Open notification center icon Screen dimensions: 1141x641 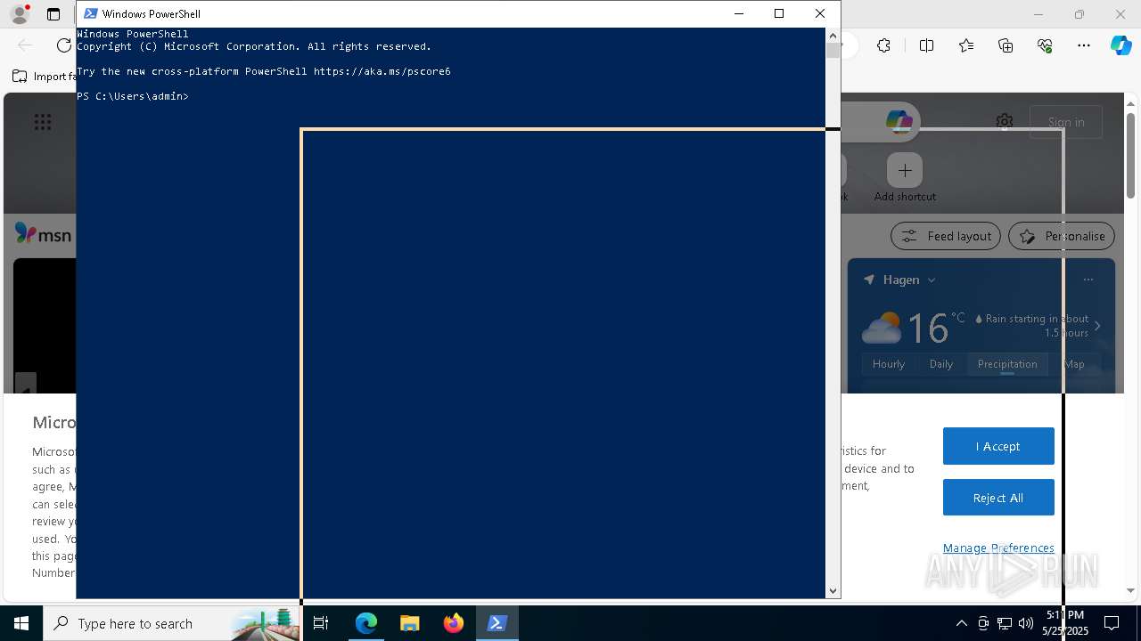point(1112,623)
